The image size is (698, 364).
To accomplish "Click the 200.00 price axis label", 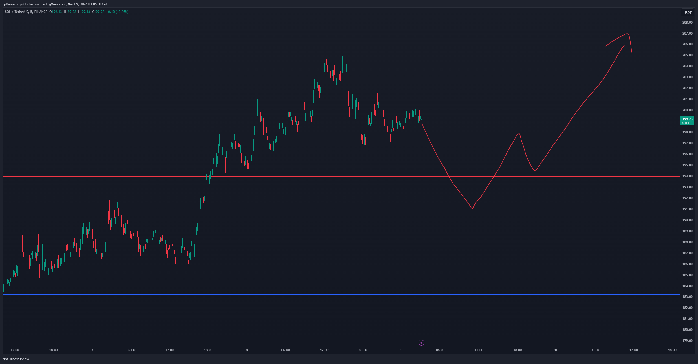I will pos(687,110).
